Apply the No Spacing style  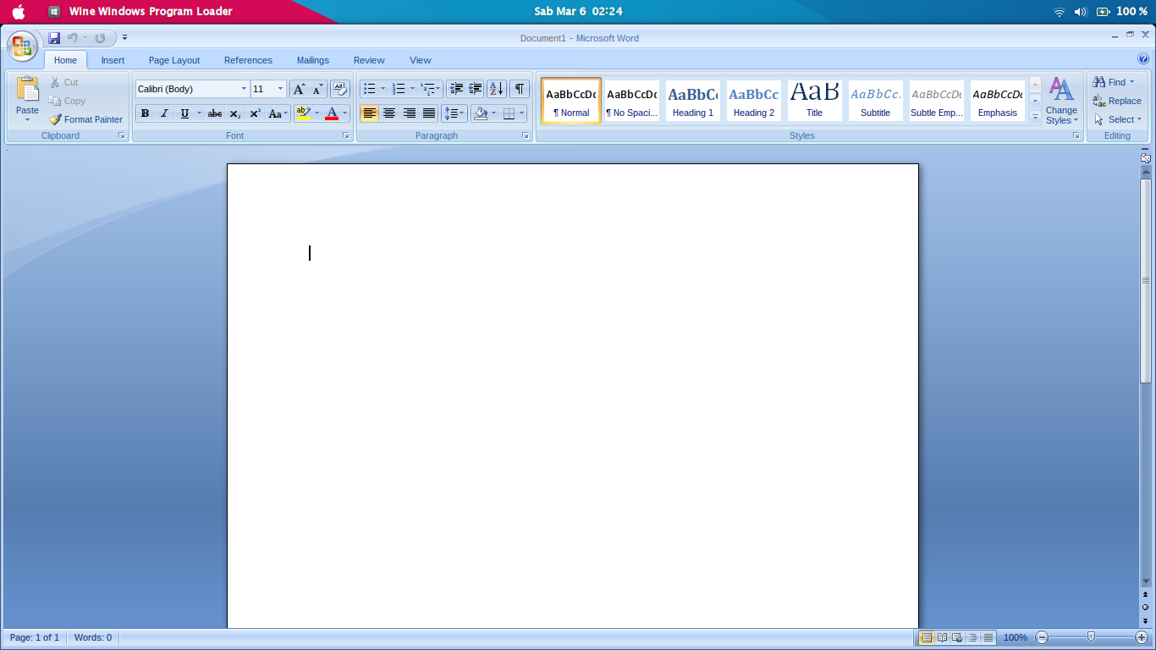point(632,101)
